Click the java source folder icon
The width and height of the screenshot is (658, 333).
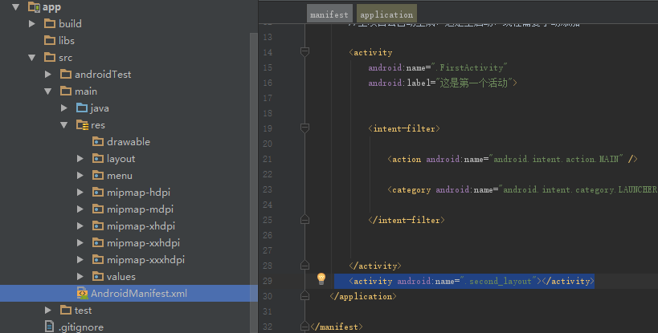(82, 108)
